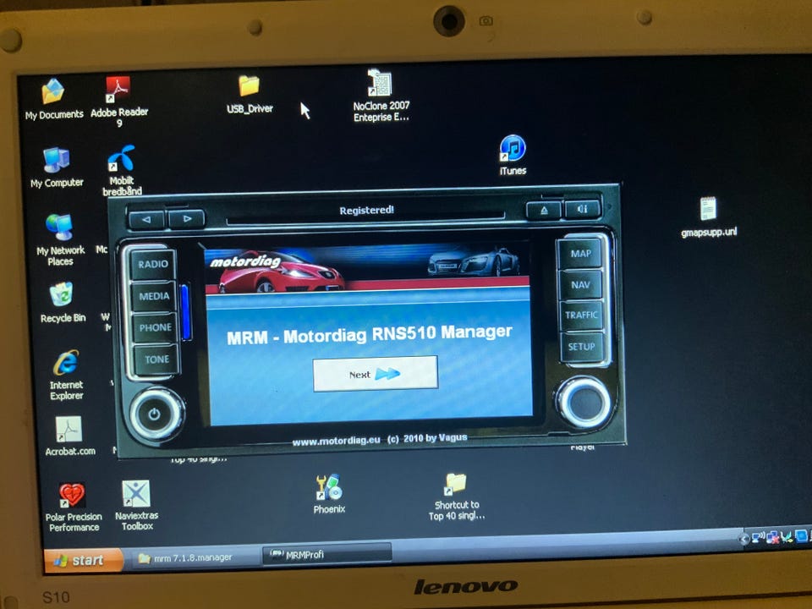The width and height of the screenshot is (812, 609).
Task: Open the Recycle Bin
Action: (63, 303)
